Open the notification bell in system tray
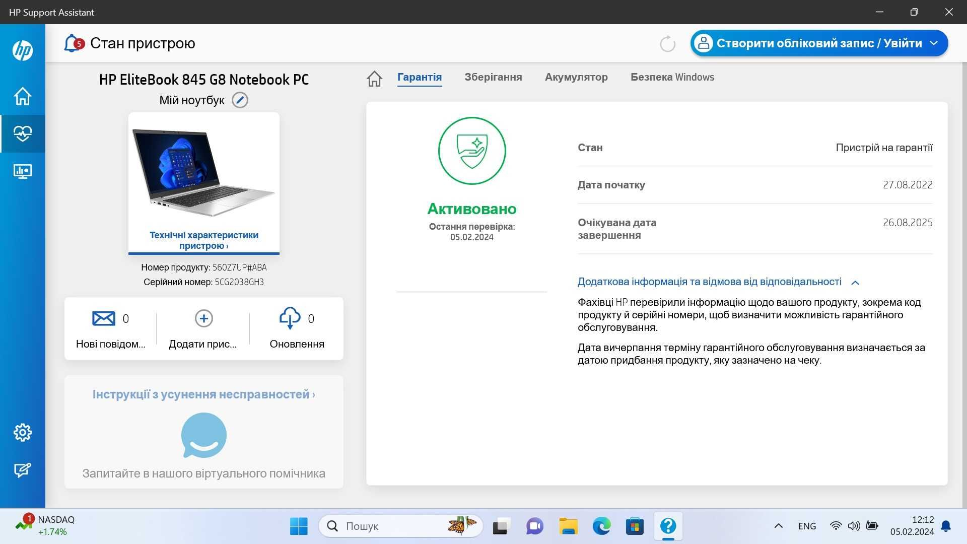The width and height of the screenshot is (967, 544). pos(946,526)
